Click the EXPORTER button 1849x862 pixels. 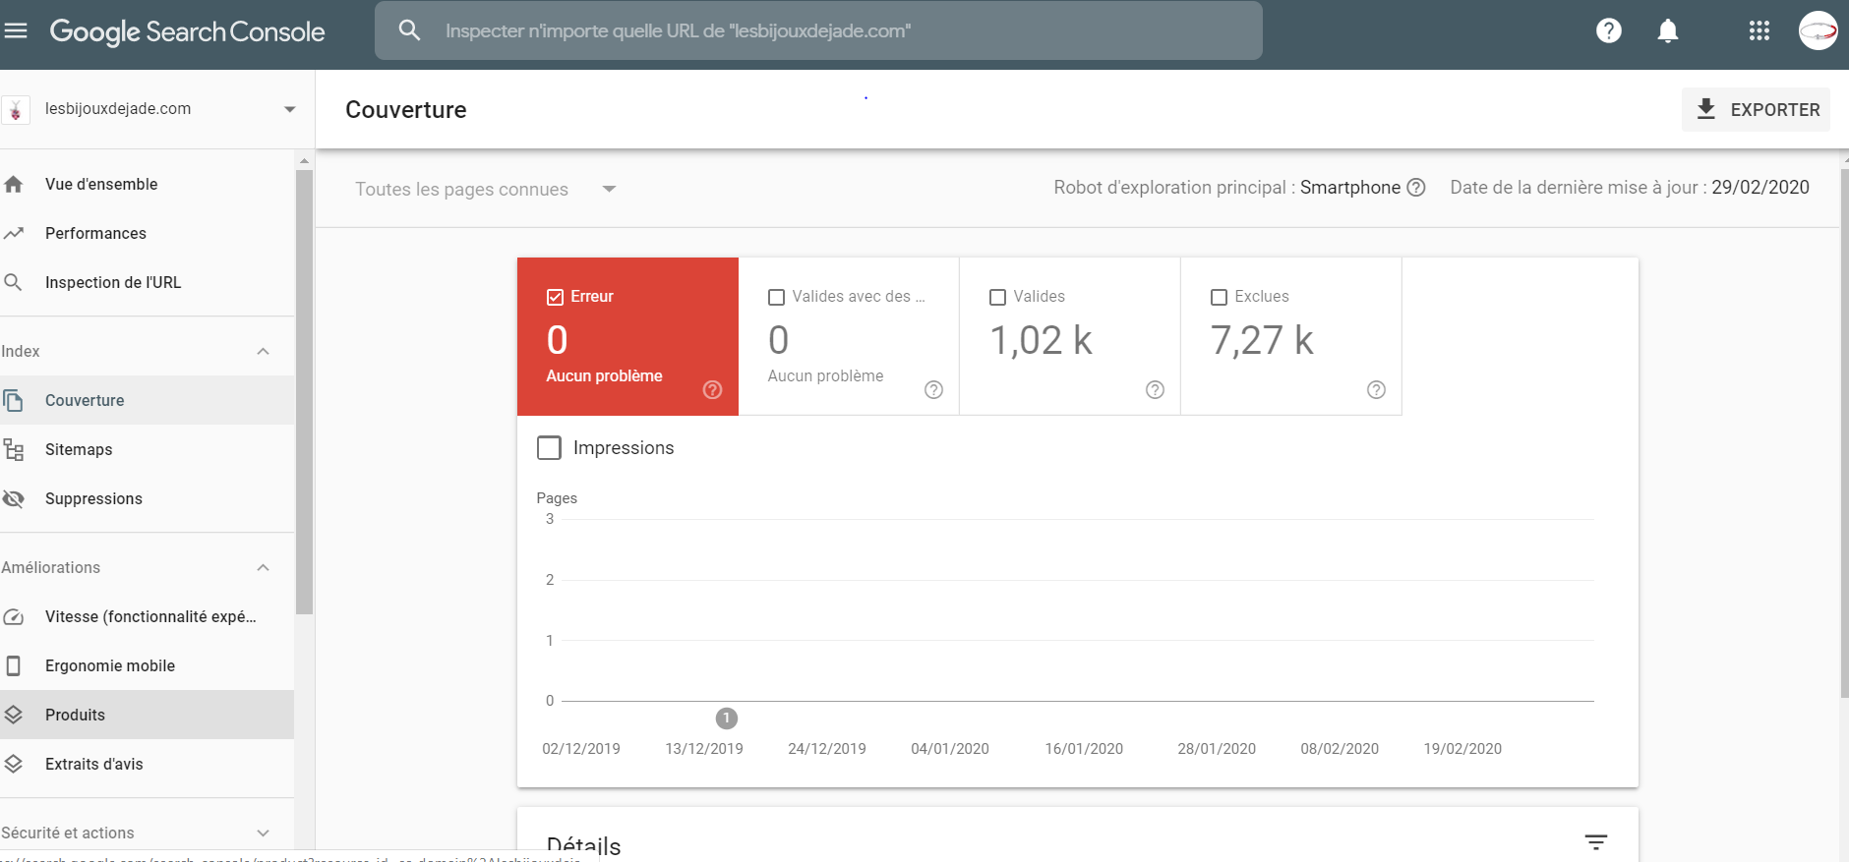click(x=1756, y=110)
